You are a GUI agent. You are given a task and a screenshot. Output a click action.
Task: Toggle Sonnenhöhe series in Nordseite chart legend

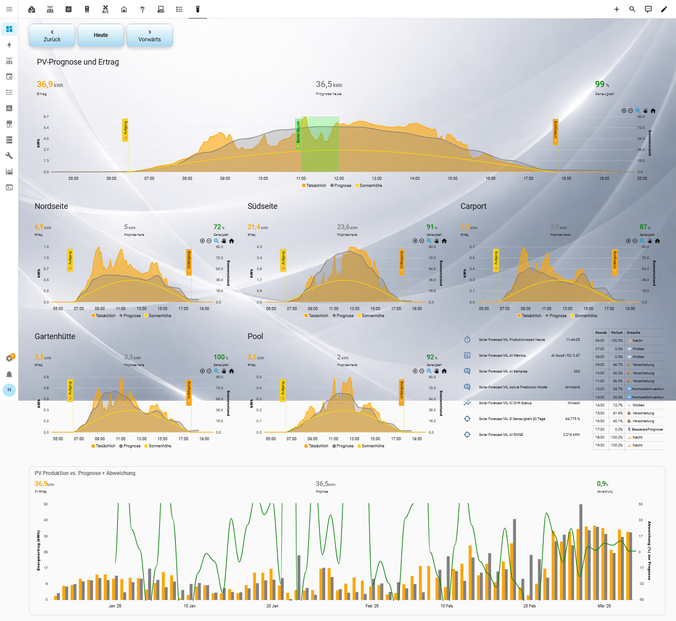tap(157, 316)
